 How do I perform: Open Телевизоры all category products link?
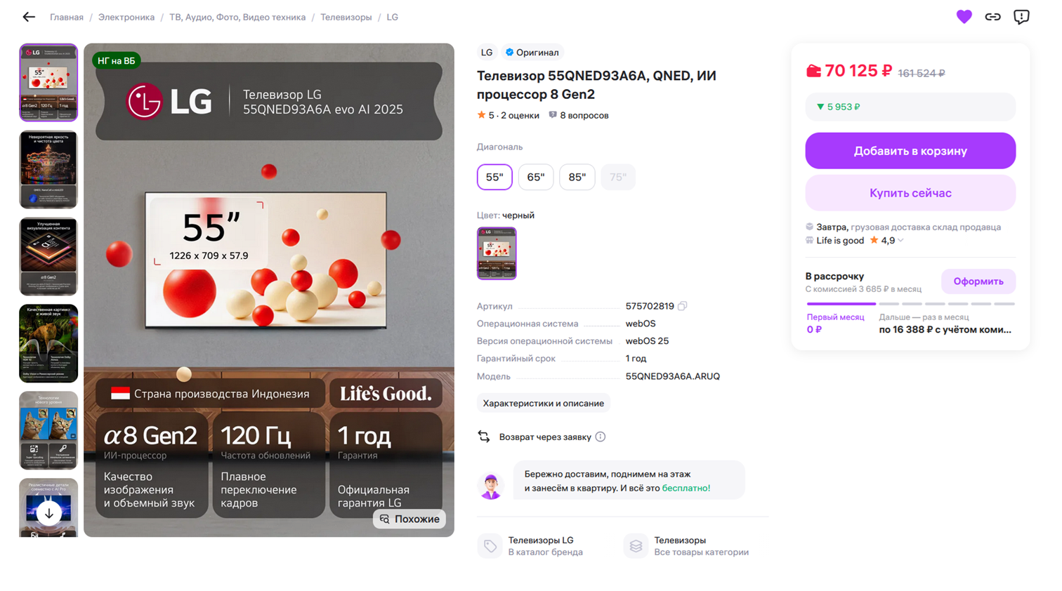pos(680,540)
